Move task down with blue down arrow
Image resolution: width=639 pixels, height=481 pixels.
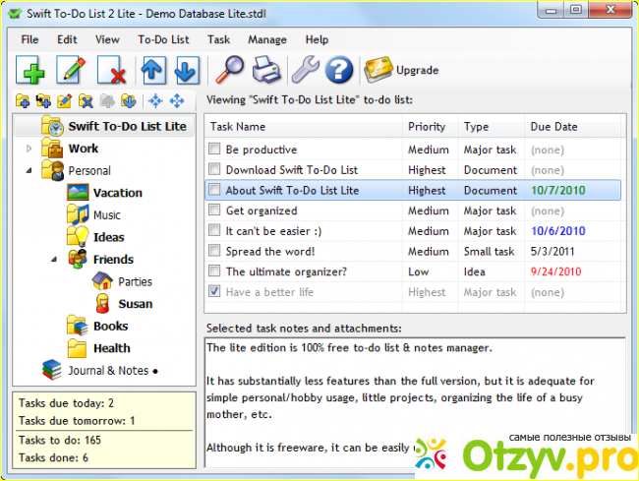pyautogui.click(x=186, y=70)
